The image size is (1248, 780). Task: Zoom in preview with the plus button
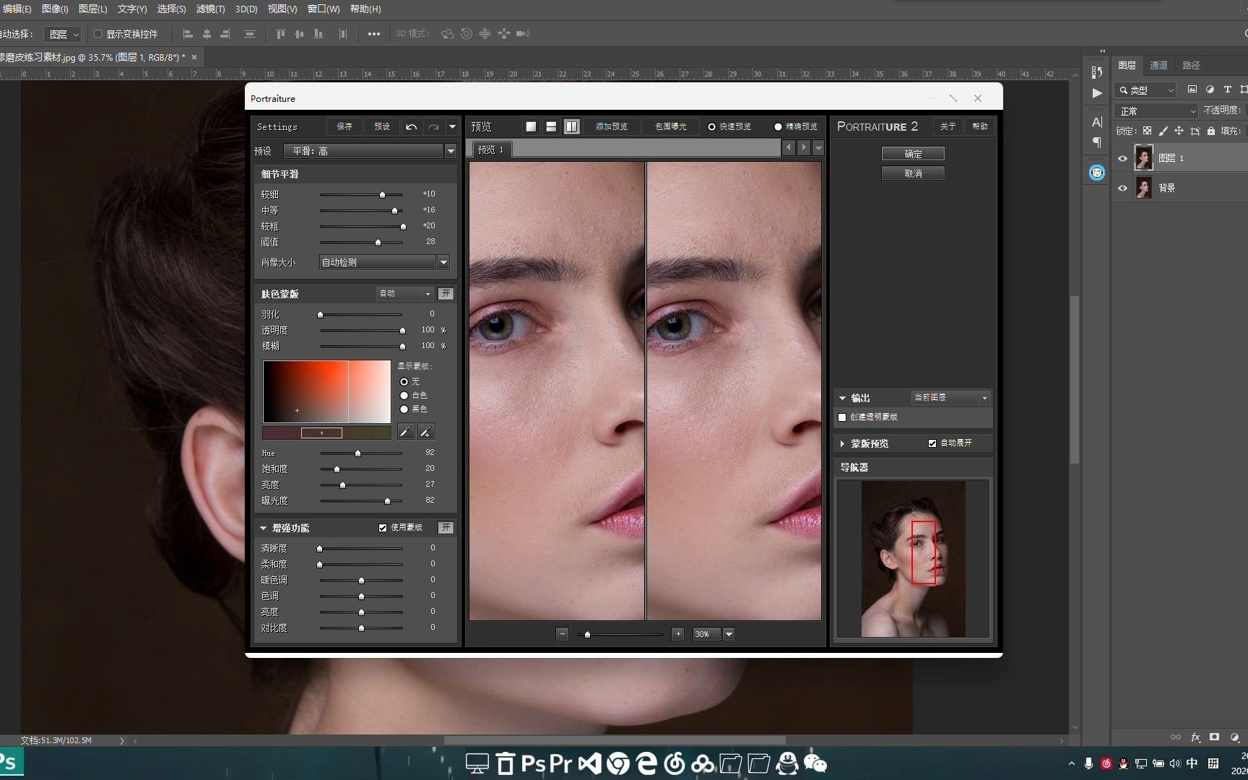pyautogui.click(x=677, y=634)
